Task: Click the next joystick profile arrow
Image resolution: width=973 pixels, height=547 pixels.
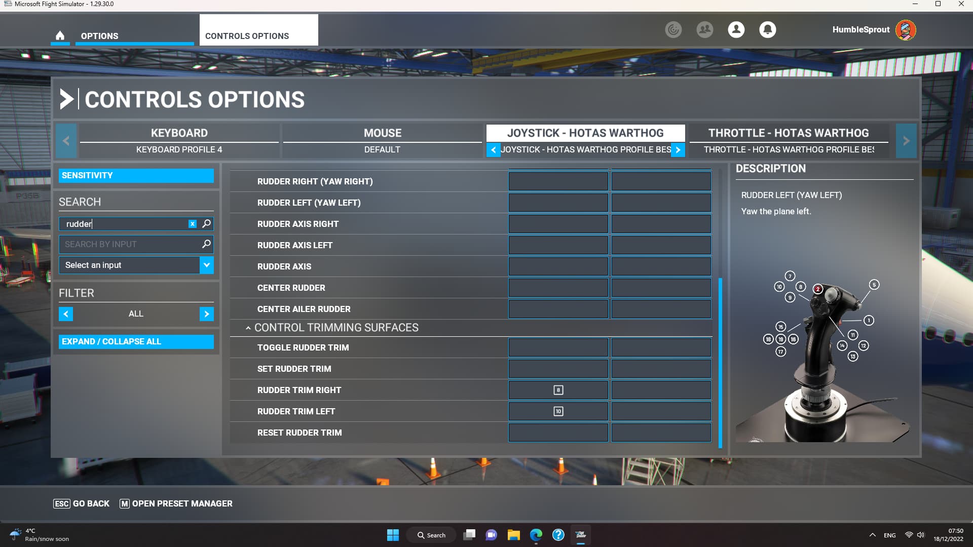Action: 678,150
